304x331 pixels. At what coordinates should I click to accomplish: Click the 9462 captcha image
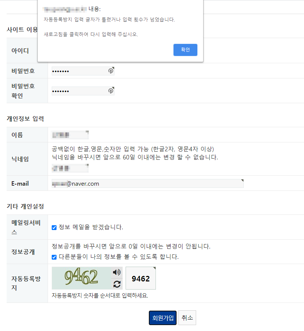click(81, 278)
